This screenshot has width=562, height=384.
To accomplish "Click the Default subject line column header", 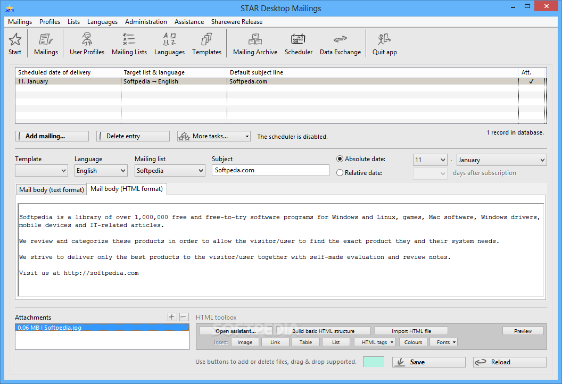I will (373, 72).
